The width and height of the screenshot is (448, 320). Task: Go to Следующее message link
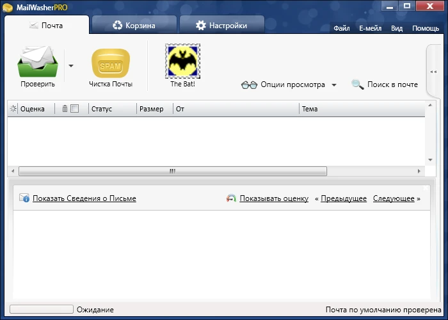tap(394, 198)
